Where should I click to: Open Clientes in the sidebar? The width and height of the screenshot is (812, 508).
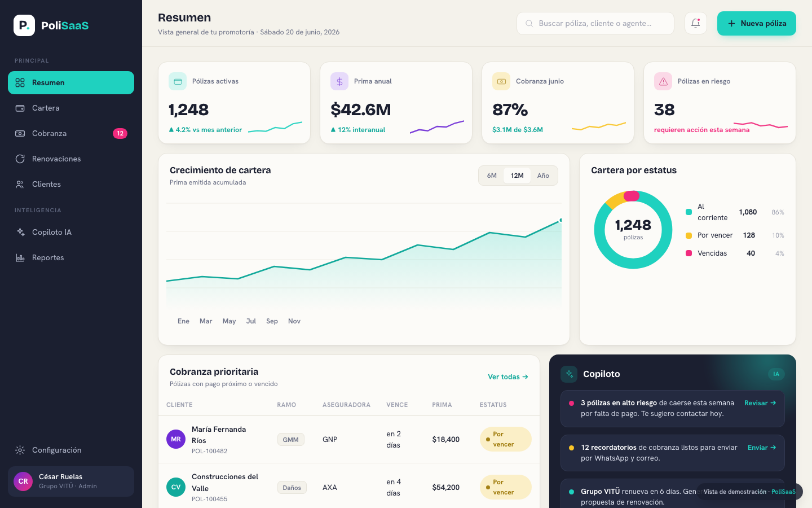click(71, 184)
